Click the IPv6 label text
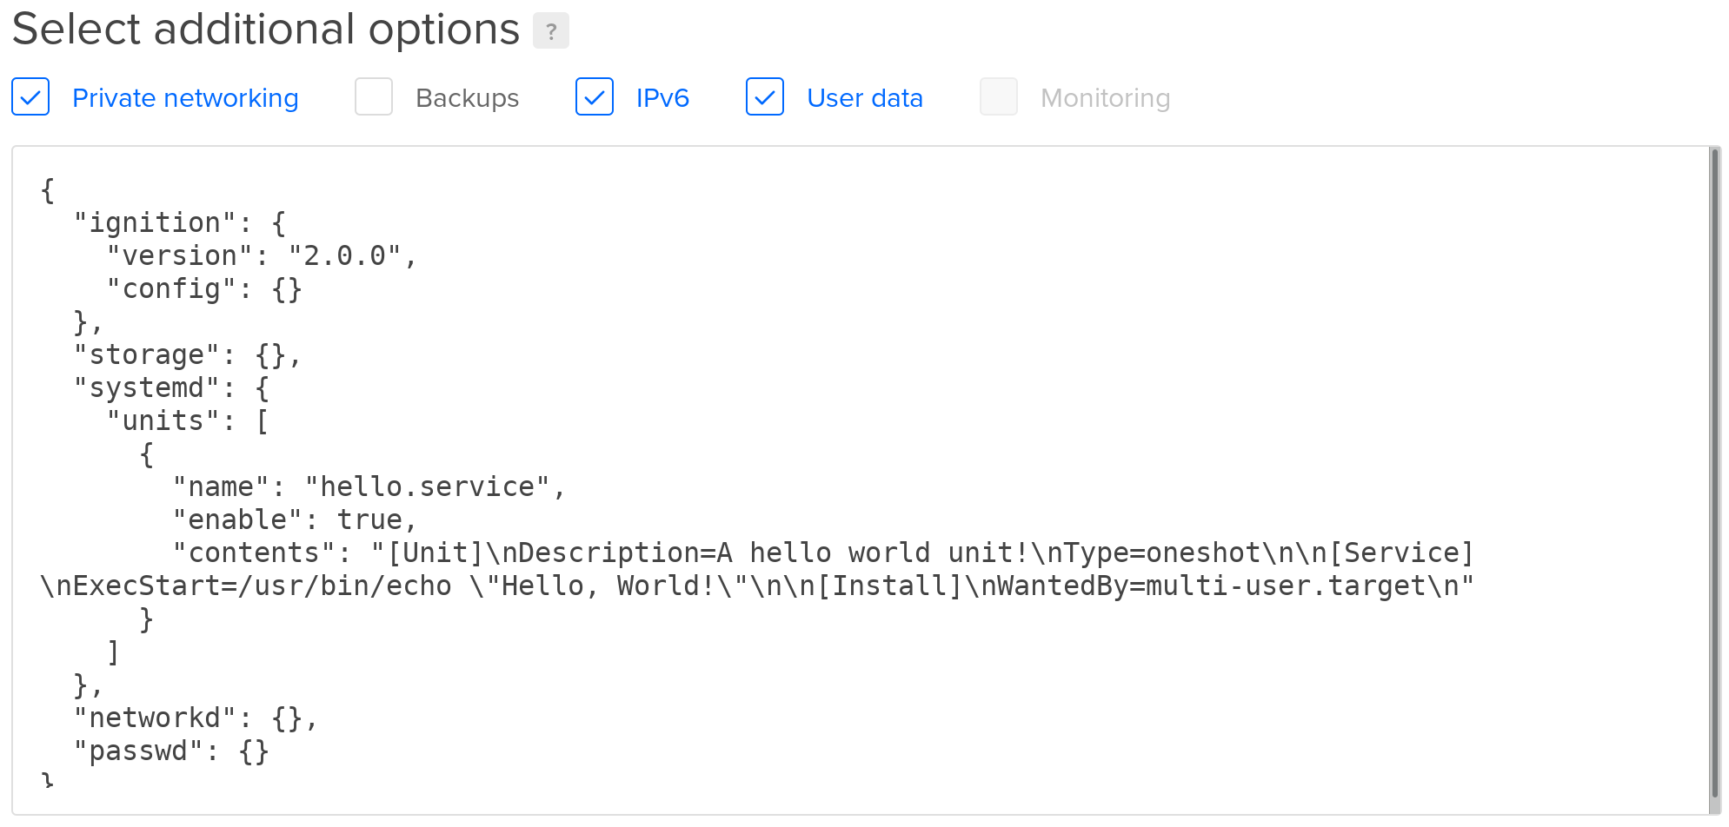Screen dimensions: 1729x827 tap(662, 98)
